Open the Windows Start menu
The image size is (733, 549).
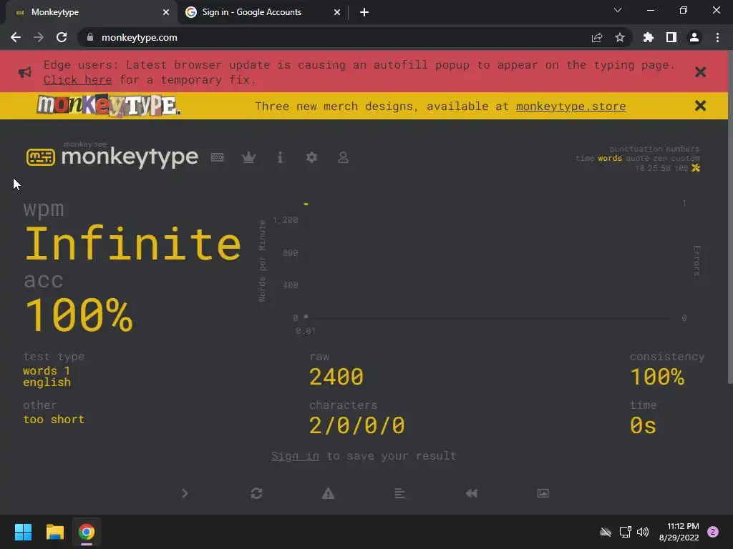(x=23, y=532)
